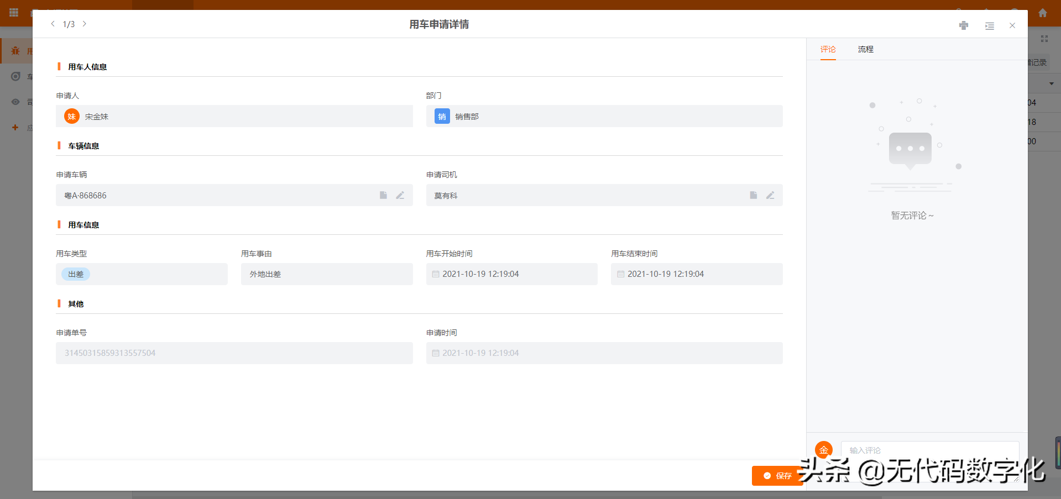The height and width of the screenshot is (499, 1061).
Task: Click the orange 妹 applicant avatar
Action: (72, 117)
